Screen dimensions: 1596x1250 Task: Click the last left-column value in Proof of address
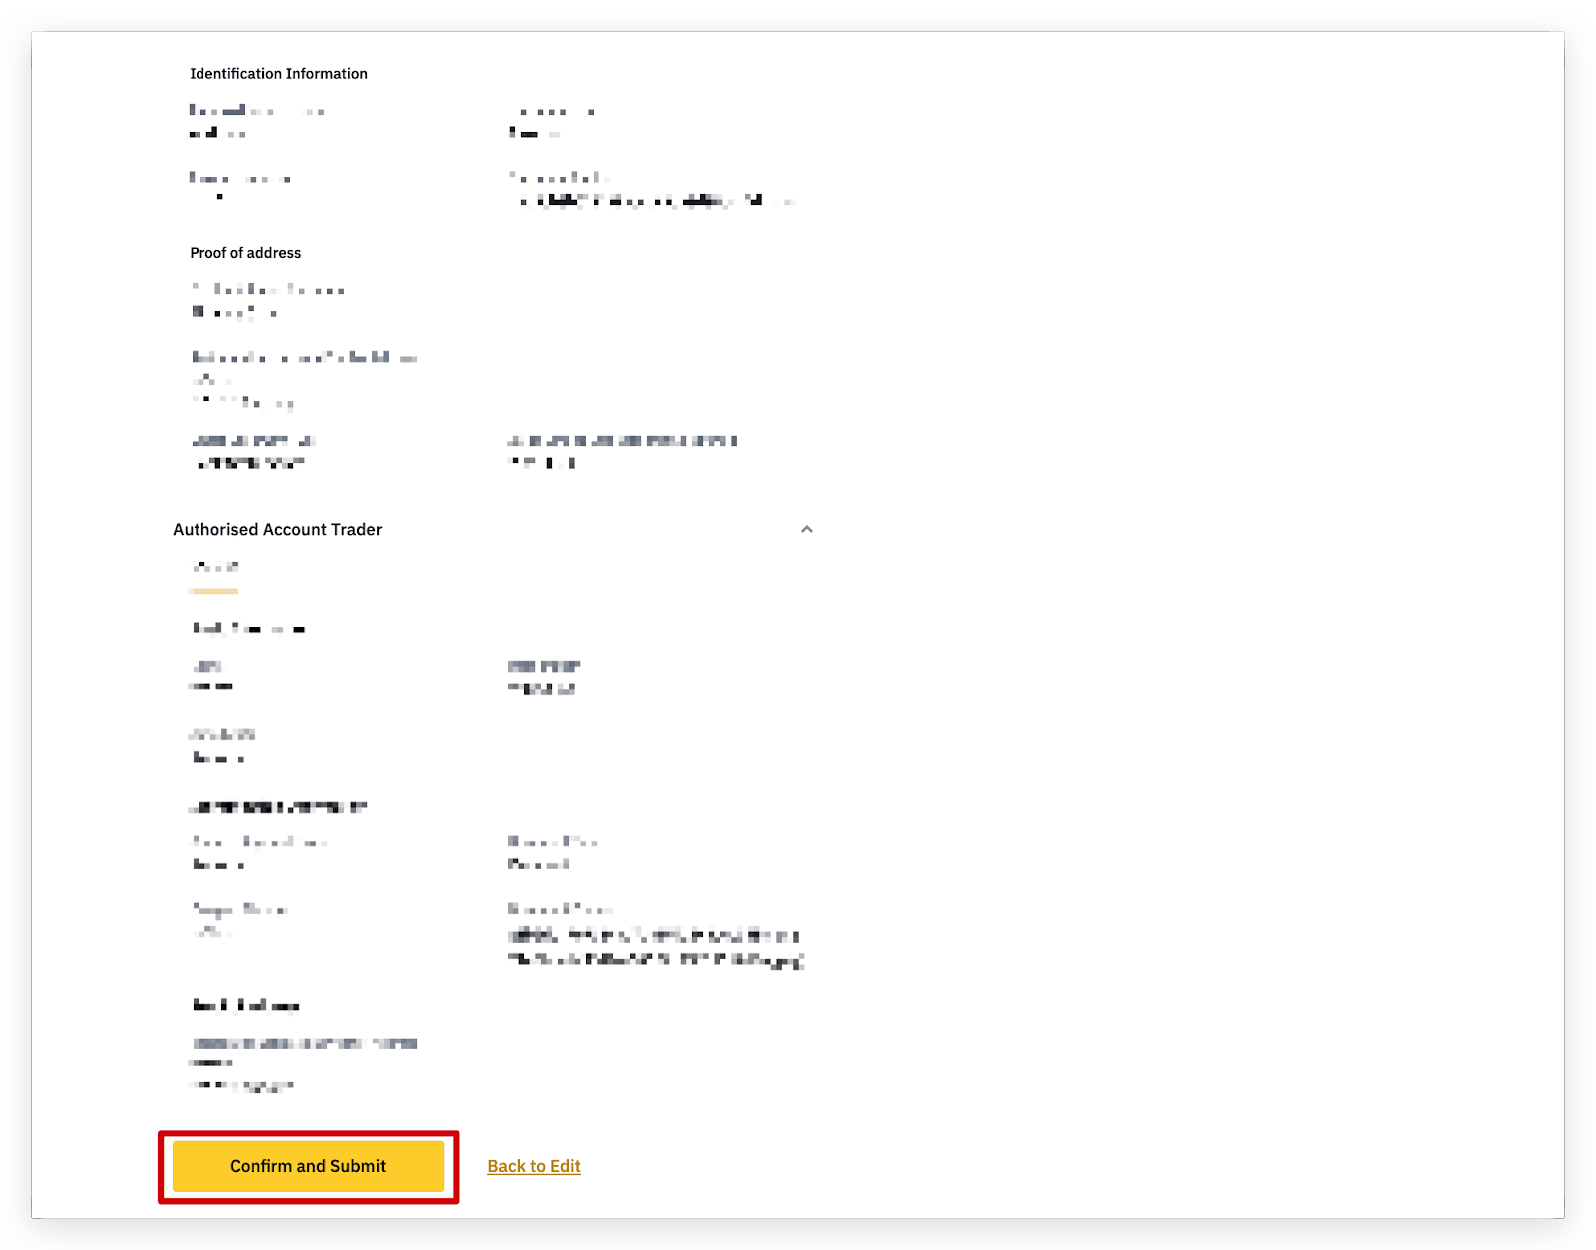click(248, 463)
